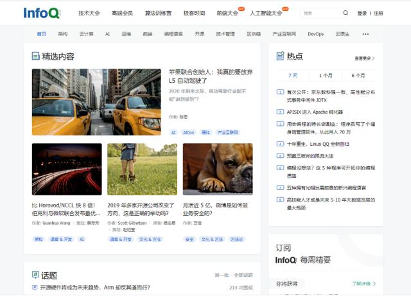Image resolution: width=411 pixels, height=296 pixels.
Task: Click the search magnifier icon
Action: click(x=345, y=13)
